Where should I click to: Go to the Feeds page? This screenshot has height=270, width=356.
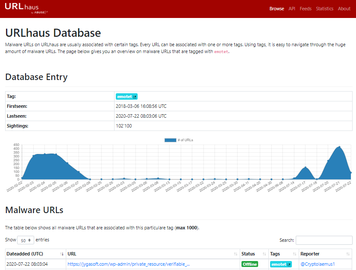[306, 9]
